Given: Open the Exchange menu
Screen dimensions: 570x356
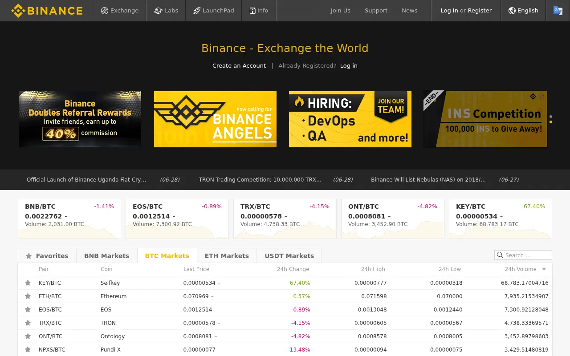Looking at the screenshot, I should pos(120,11).
